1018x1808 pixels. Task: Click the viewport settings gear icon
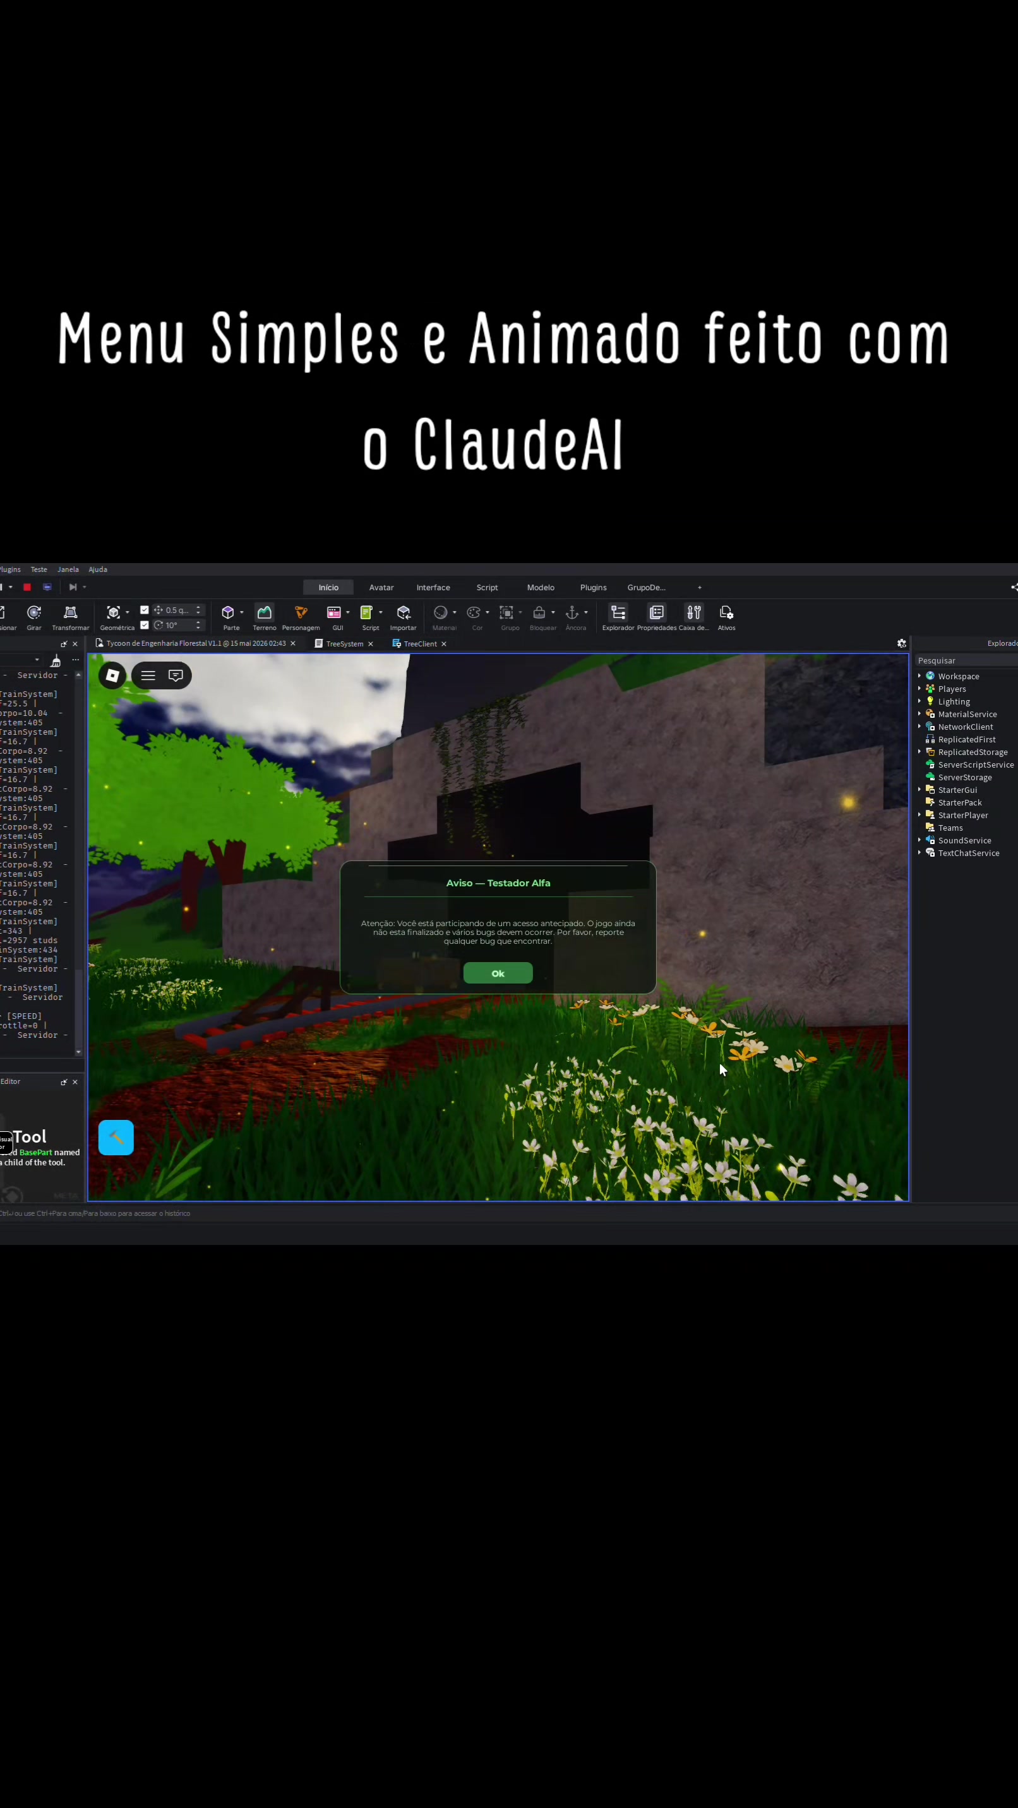click(x=901, y=643)
